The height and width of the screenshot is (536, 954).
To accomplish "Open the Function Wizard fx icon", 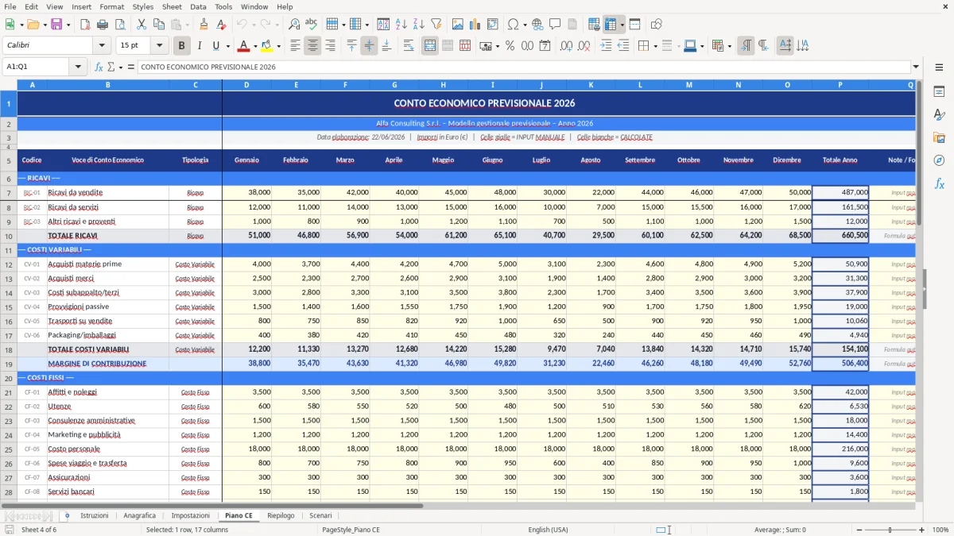I will (99, 67).
